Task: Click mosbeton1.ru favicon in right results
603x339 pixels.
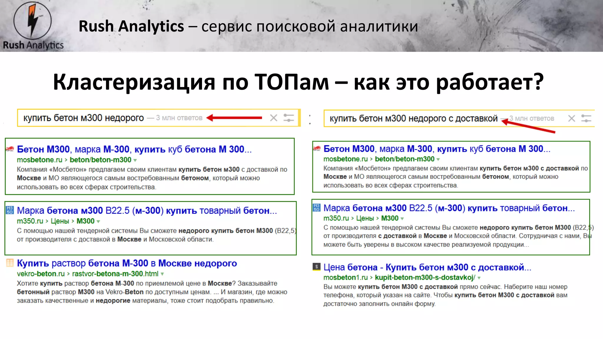Action: tap(317, 267)
